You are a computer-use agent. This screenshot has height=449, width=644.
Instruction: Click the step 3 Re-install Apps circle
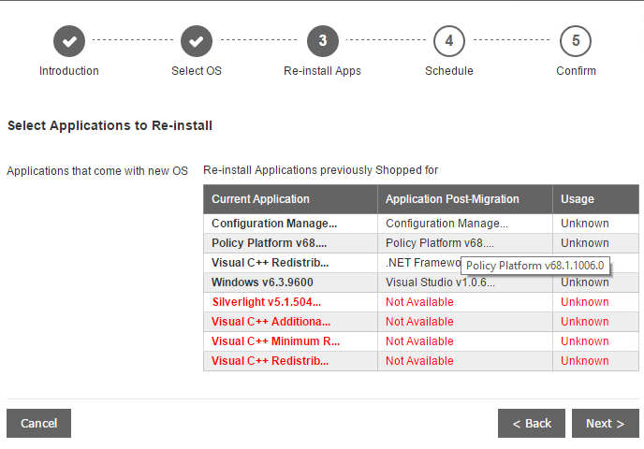323,41
